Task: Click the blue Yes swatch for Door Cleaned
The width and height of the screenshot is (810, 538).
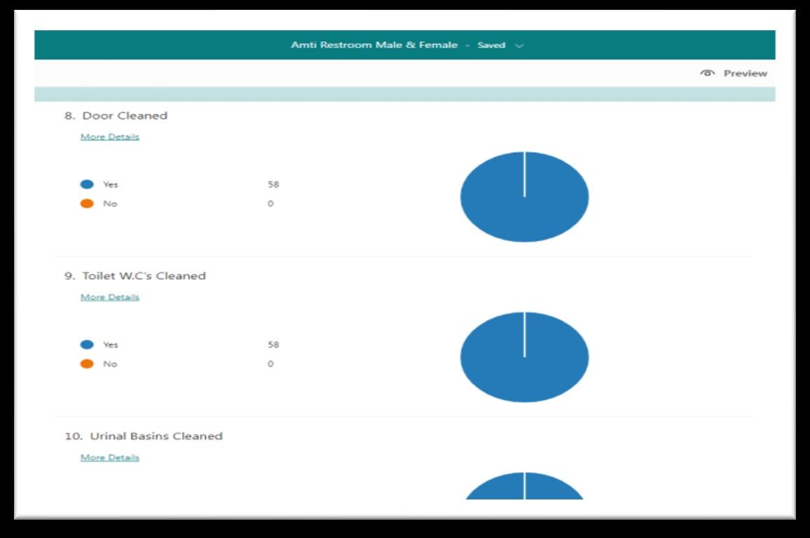Action: pyautogui.click(x=87, y=184)
